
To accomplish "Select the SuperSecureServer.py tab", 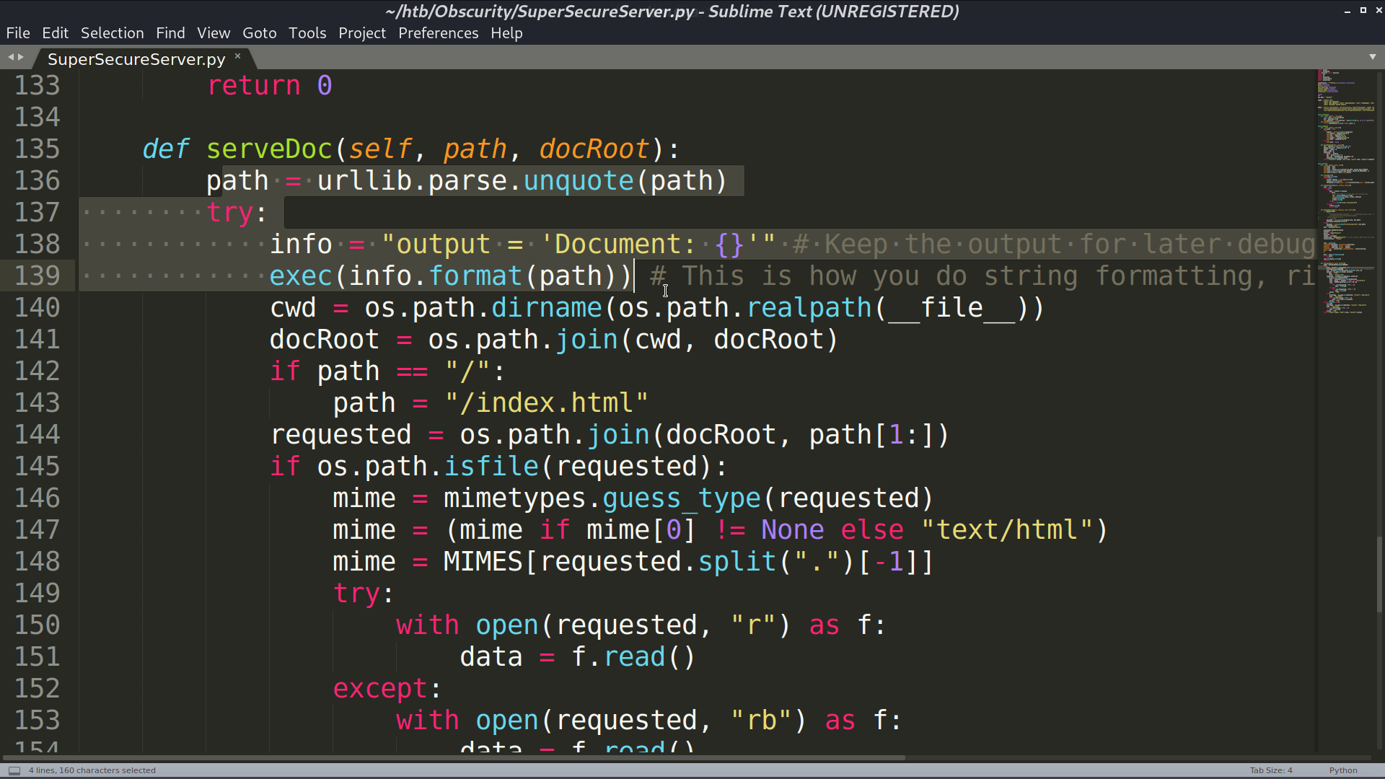I will pyautogui.click(x=136, y=59).
